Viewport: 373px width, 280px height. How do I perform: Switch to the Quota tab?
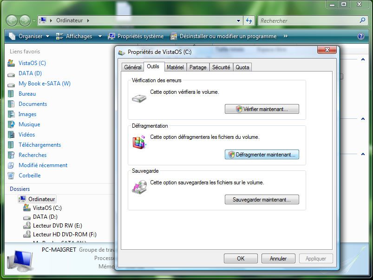tap(242, 67)
